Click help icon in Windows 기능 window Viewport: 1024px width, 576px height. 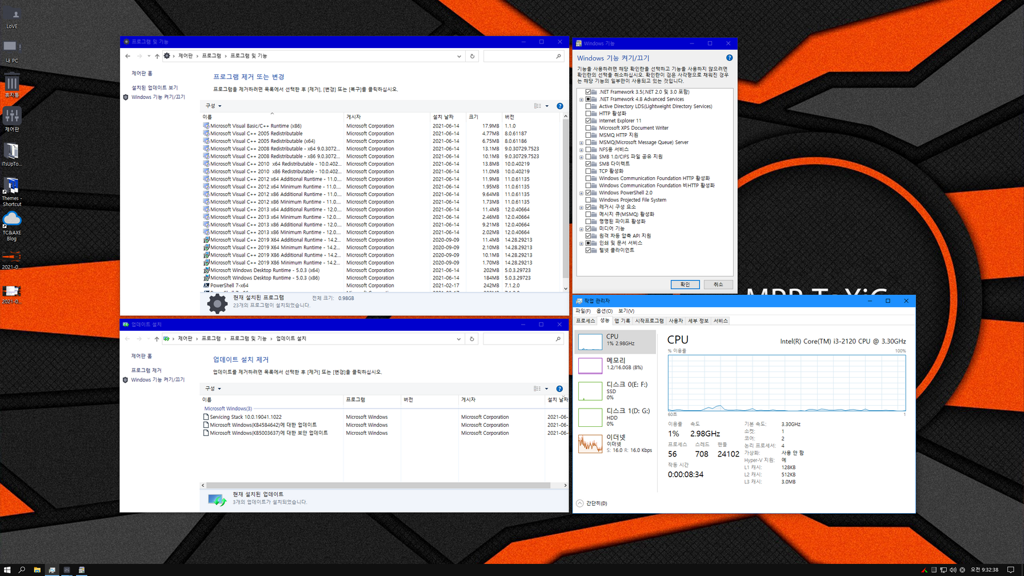coord(729,58)
